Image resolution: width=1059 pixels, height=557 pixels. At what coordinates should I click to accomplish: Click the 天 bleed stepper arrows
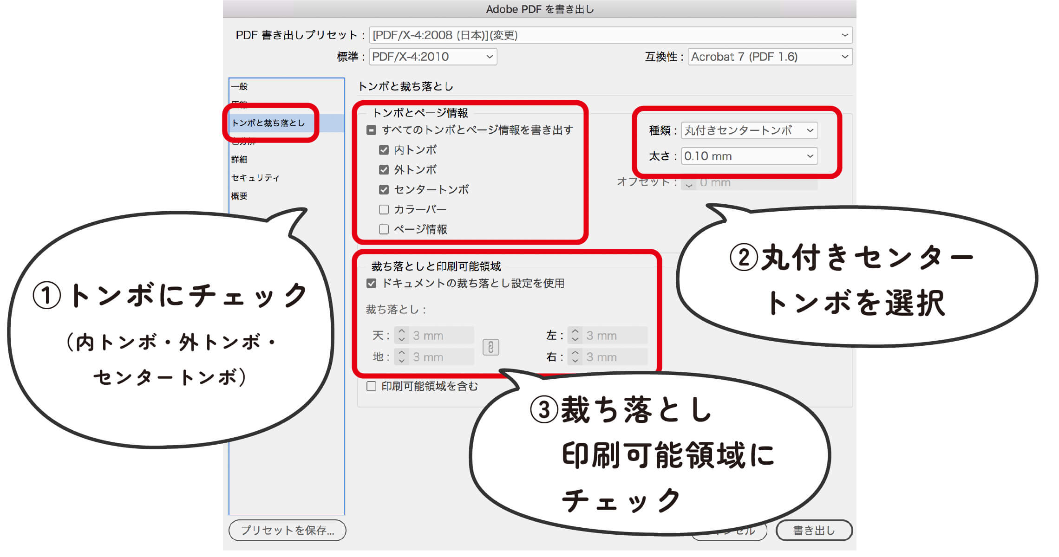click(402, 335)
